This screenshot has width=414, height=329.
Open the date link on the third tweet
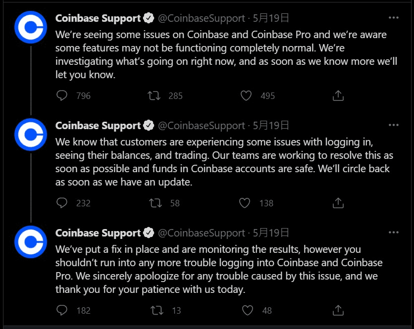tap(271, 233)
